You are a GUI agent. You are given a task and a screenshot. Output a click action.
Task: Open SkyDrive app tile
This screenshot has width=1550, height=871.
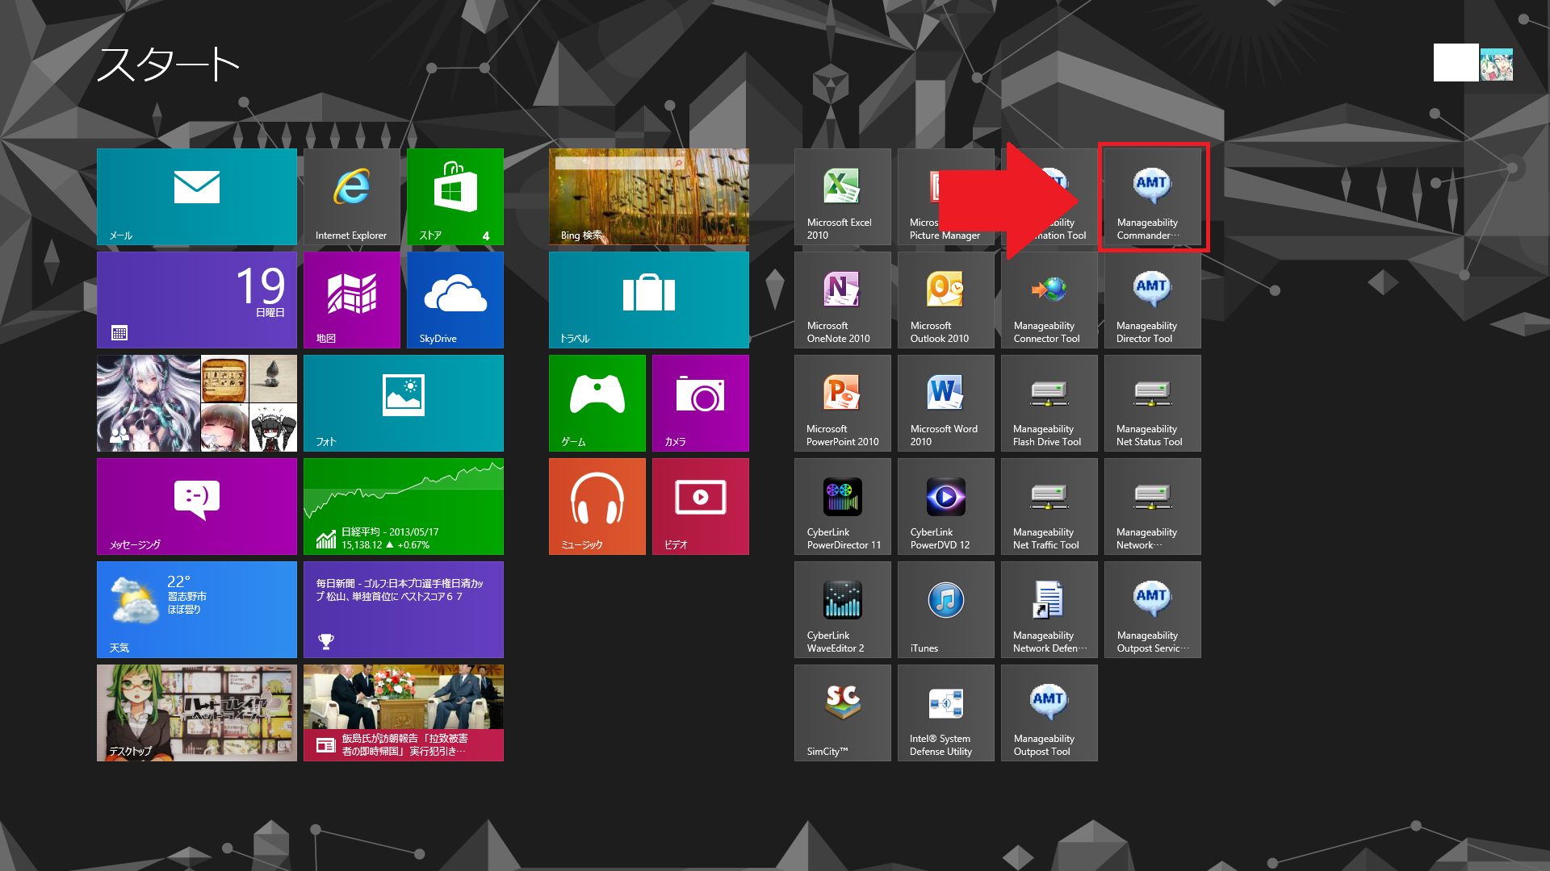(x=455, y=299)
